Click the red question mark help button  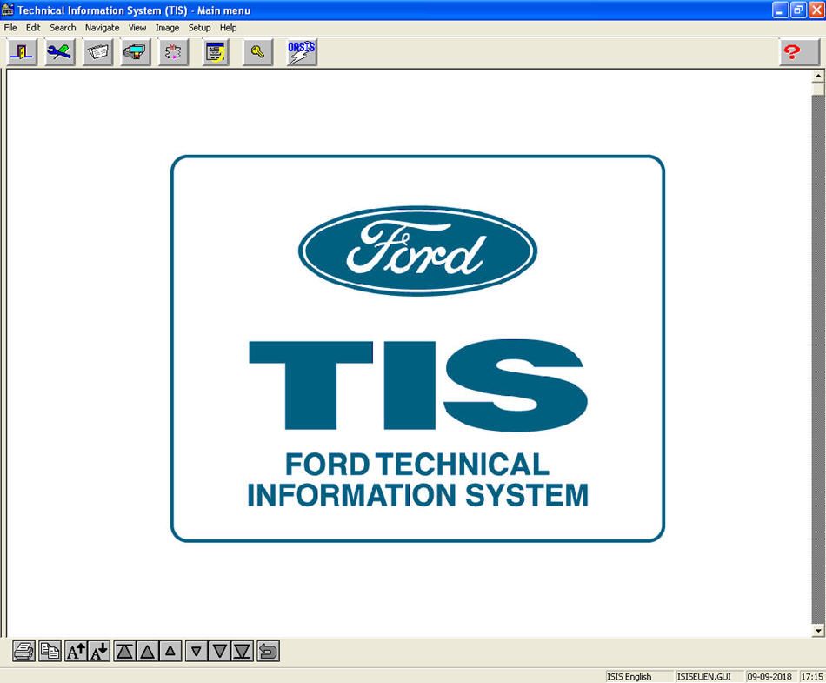tap(799, 52)
